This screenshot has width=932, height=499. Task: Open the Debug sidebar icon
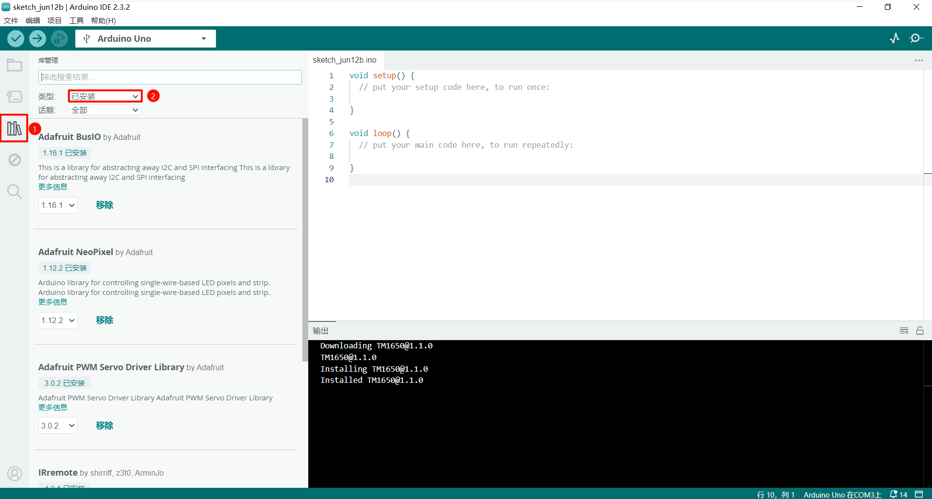[x=15, y=160]
